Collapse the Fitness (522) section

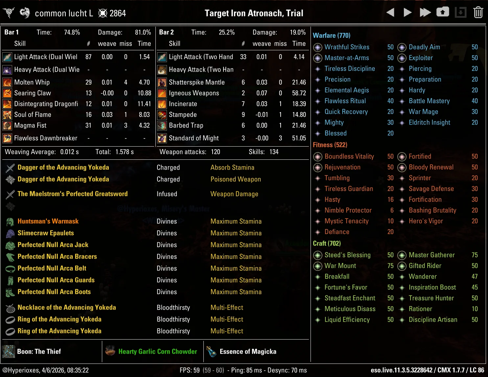tap(330, 145)
